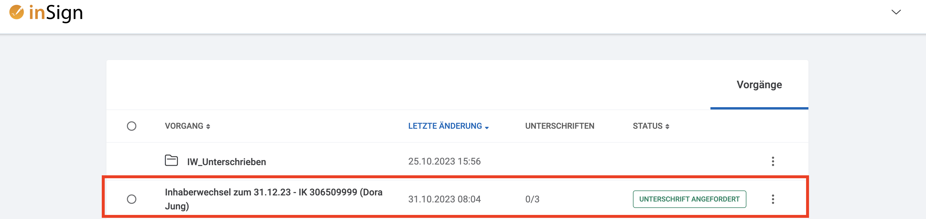Click the sort arrows beside STATUS
Image resolution: width=926 pixels, height=219 pixels.
(667, 127)
